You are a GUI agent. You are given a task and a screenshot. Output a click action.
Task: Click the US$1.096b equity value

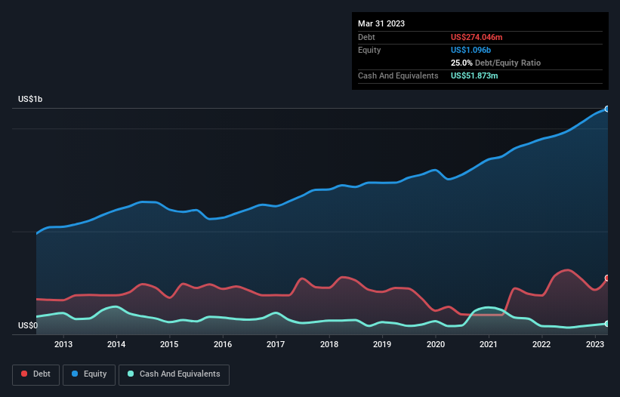[x=470, y=50]
